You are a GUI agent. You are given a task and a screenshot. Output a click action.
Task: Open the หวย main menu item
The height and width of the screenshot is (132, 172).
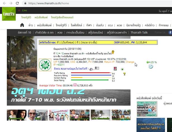[x=119, y=25]
